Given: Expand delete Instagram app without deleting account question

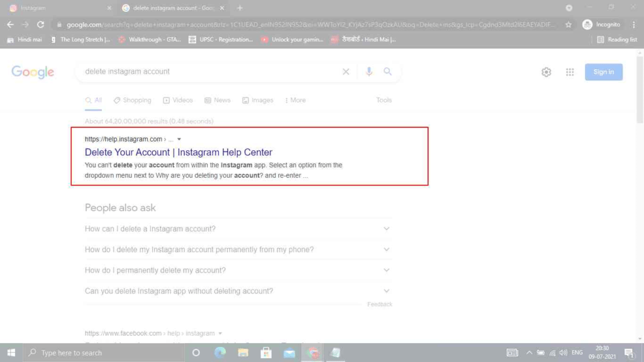Looking at the screenshot, I should (x=238, y=291).
